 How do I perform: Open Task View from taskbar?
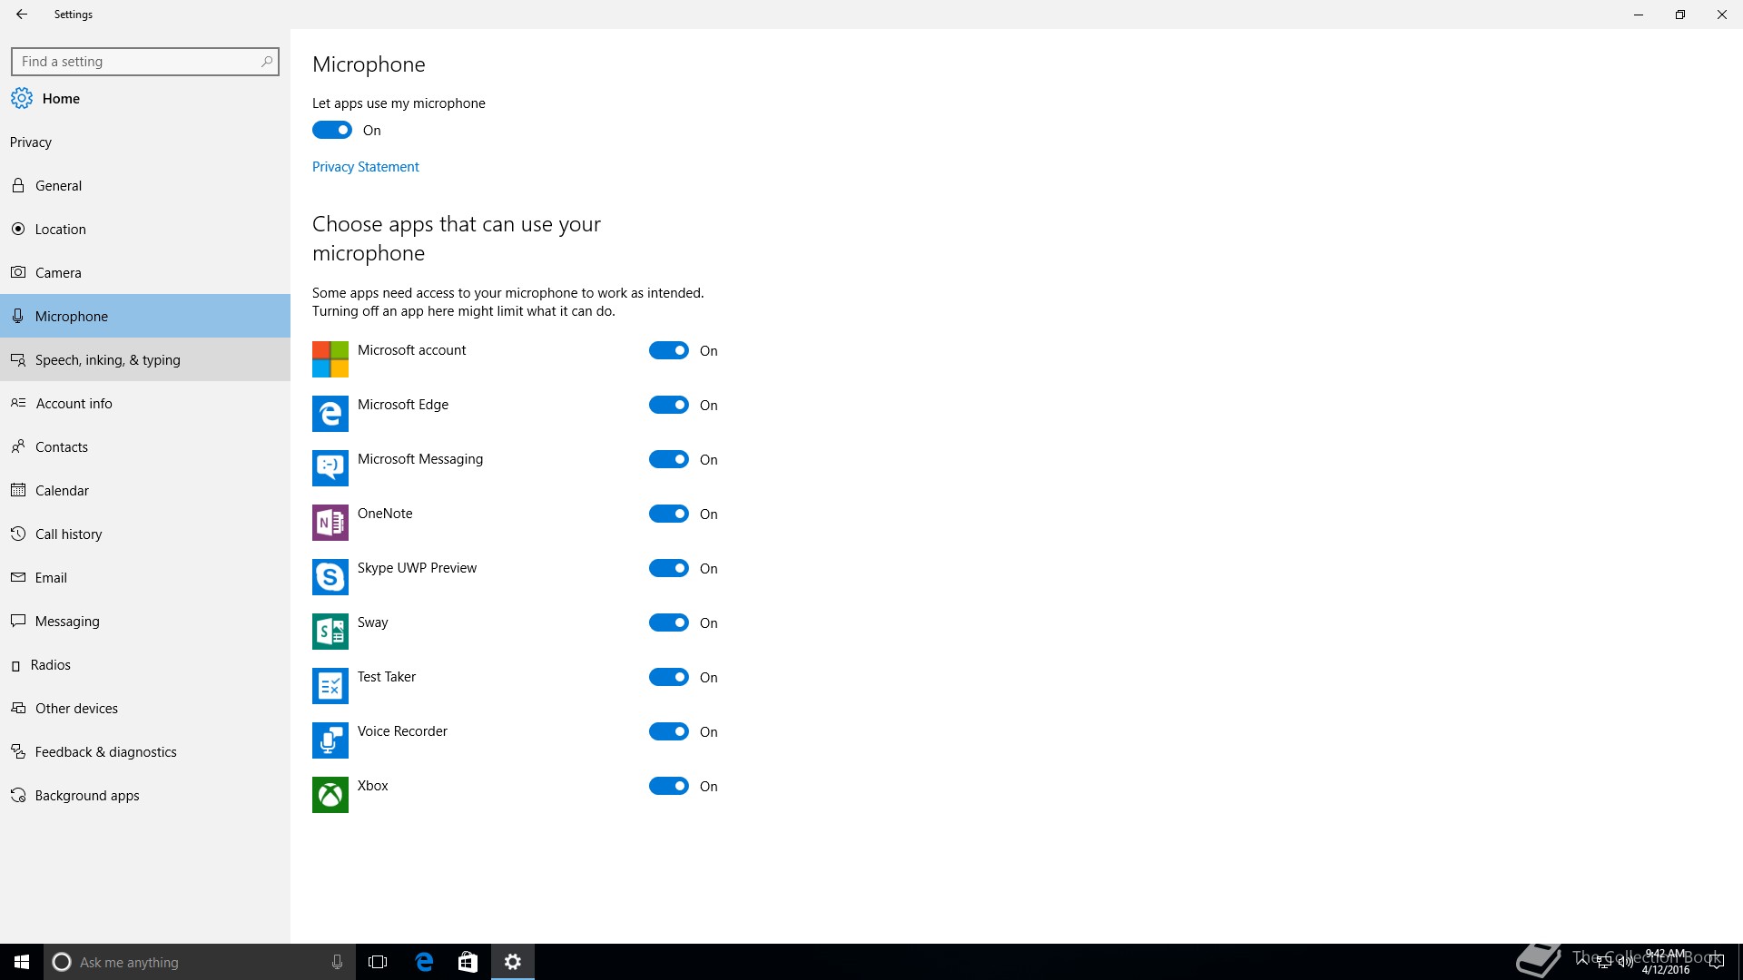tap(378, 962)
